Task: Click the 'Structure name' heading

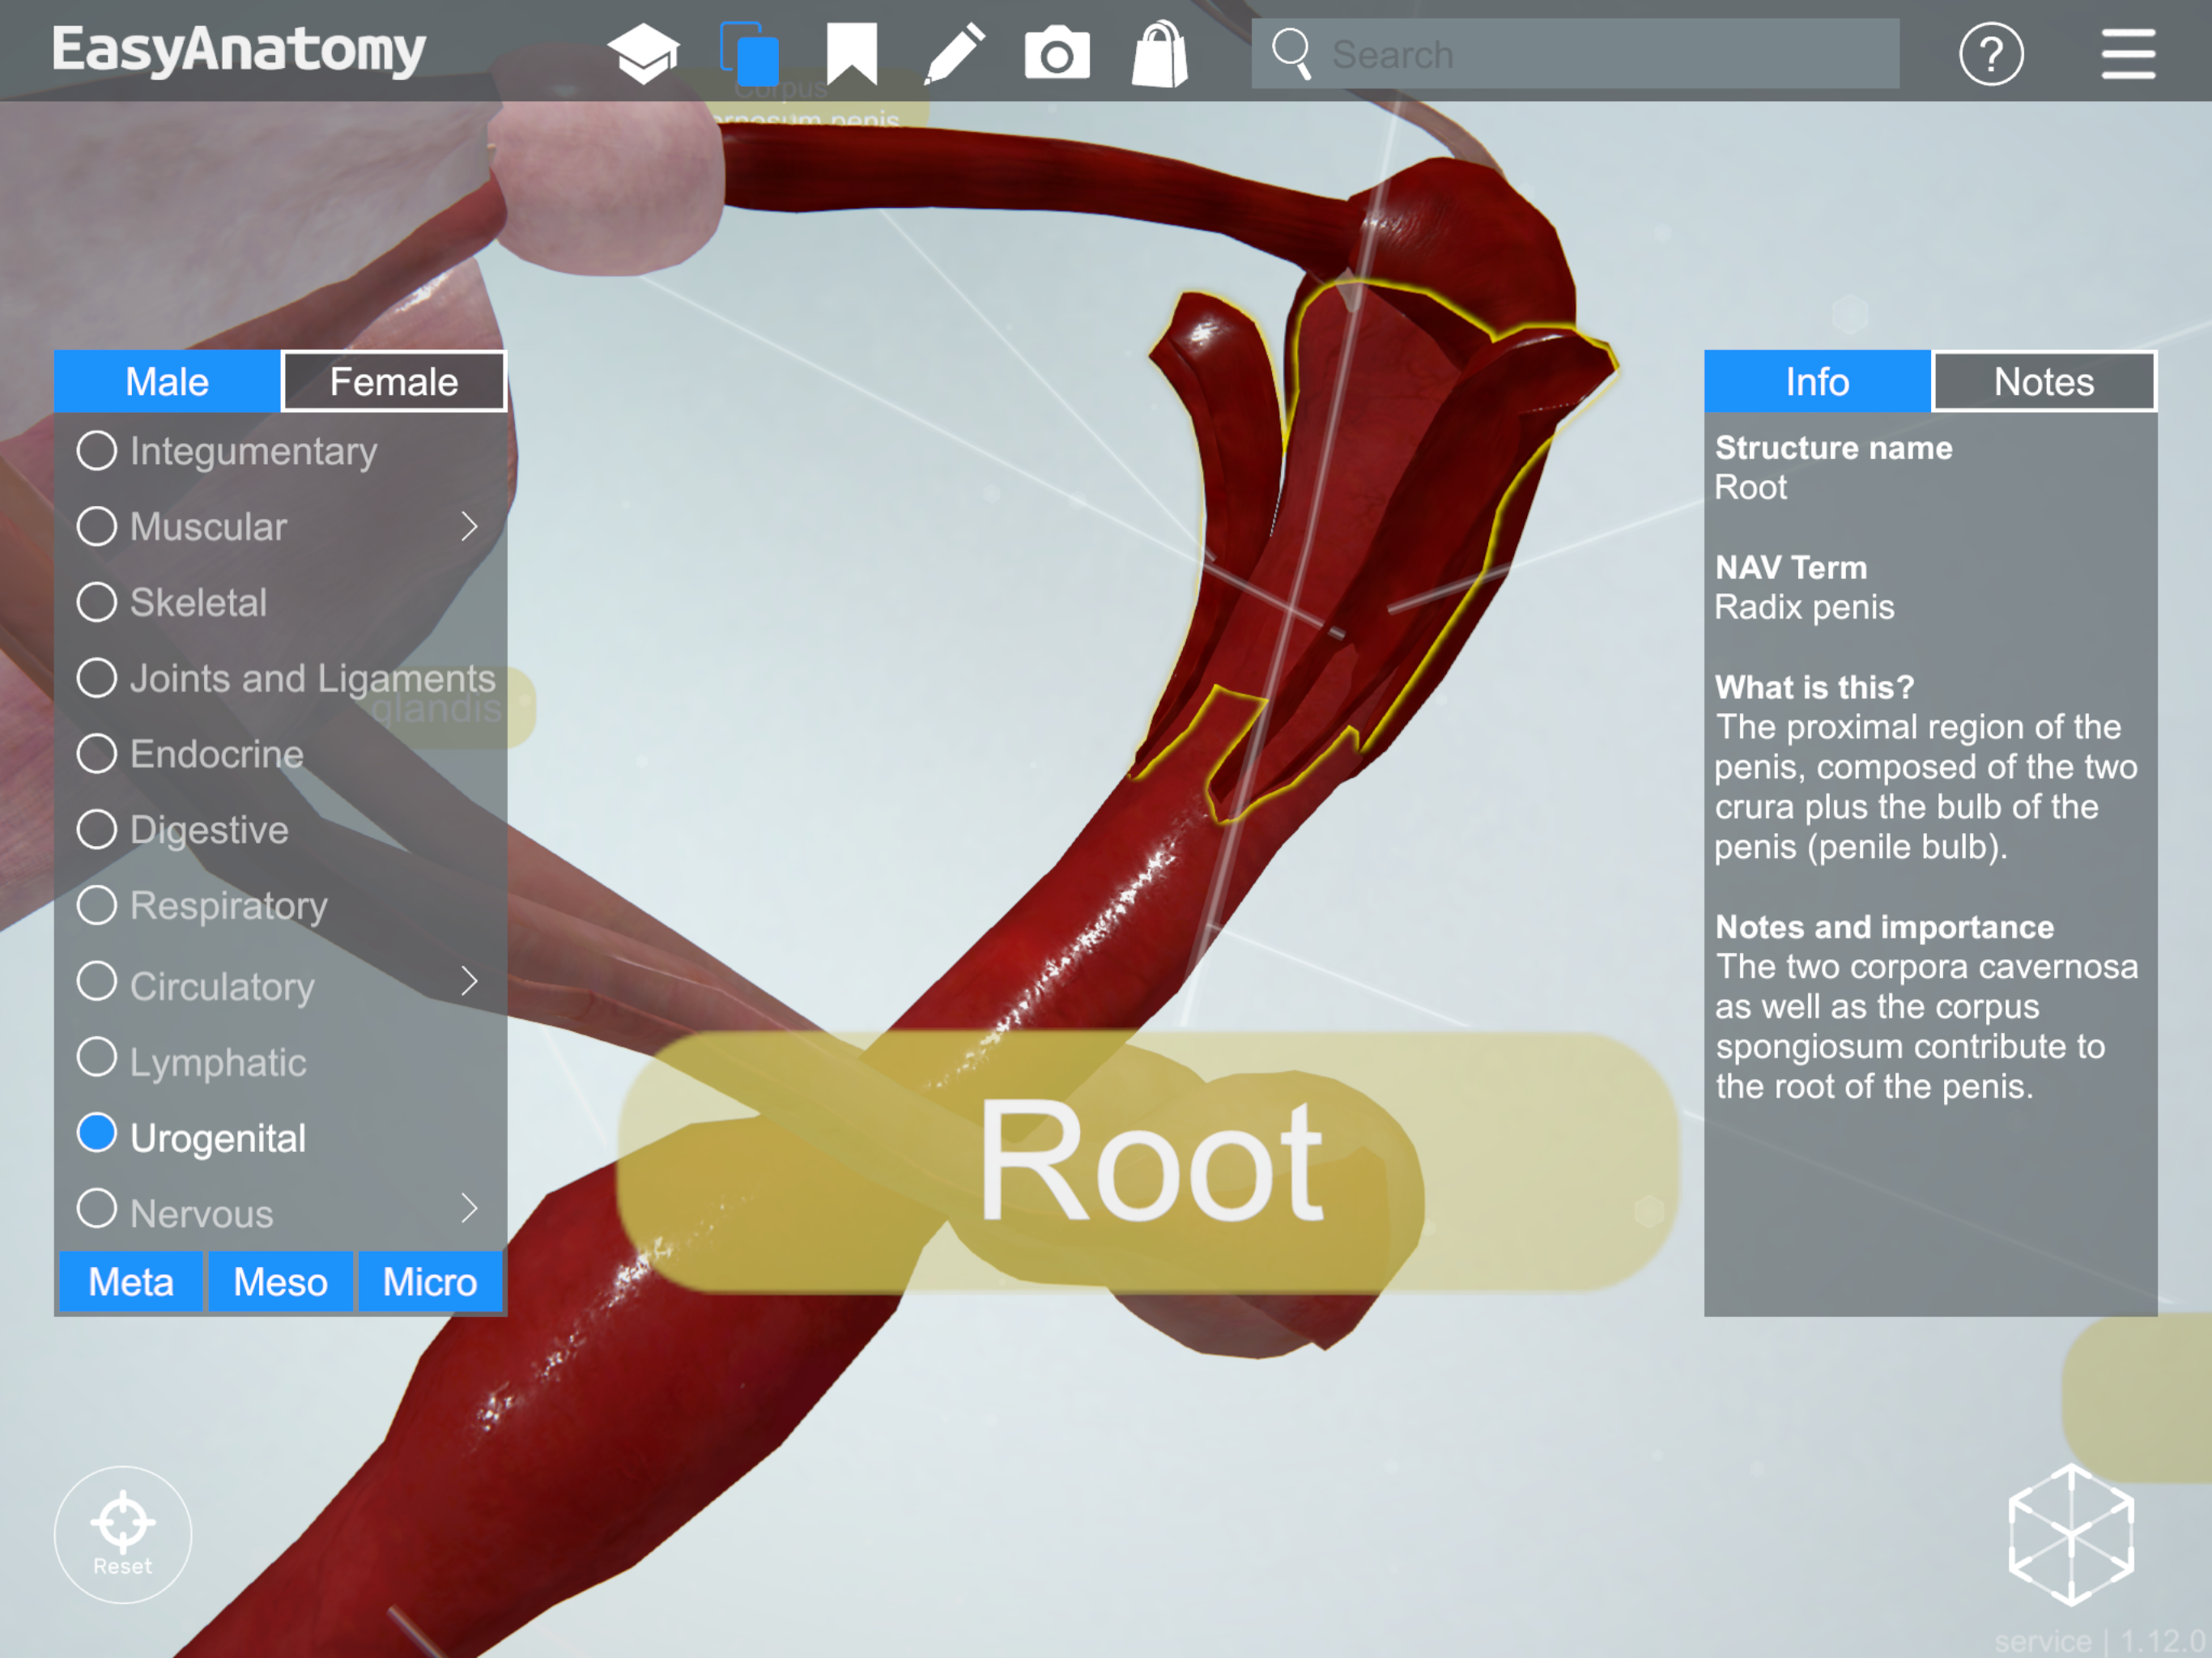Action: click(x=1833, y=447)
